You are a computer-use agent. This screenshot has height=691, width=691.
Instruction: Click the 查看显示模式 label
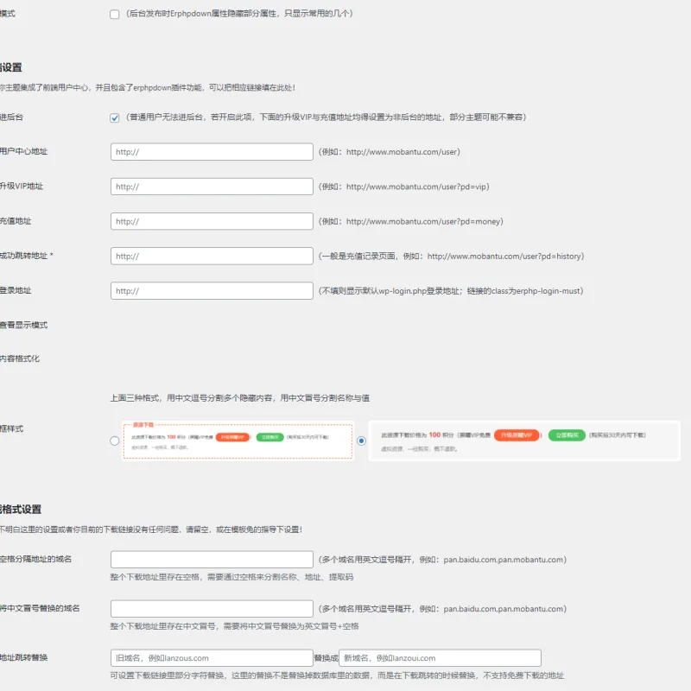click(23, 325)
